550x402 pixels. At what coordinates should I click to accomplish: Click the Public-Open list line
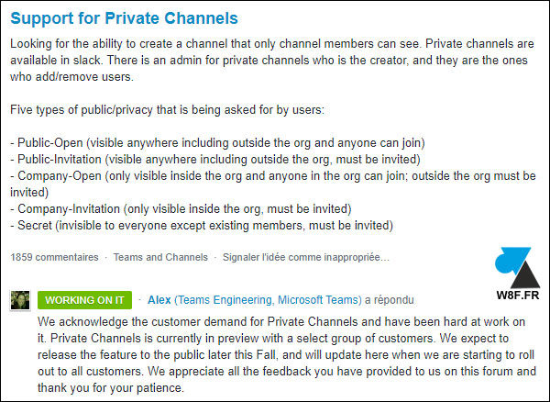217,143
